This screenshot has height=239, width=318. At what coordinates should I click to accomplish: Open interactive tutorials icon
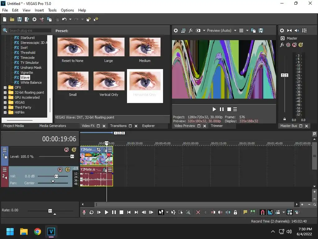click(x=88, y=19)
